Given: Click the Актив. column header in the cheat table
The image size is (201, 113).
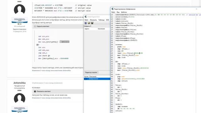Looking at the screenshot, I should tap(86, 77).
